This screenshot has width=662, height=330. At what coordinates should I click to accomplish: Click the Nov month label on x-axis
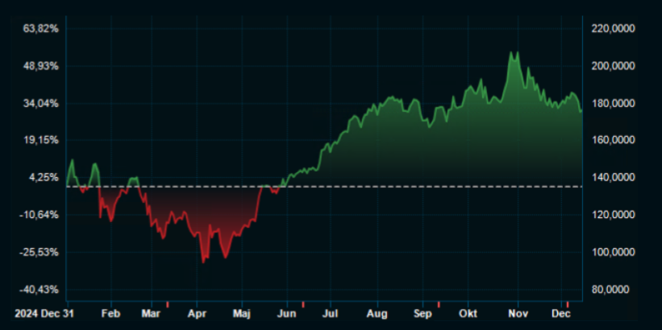pos(518,313)
